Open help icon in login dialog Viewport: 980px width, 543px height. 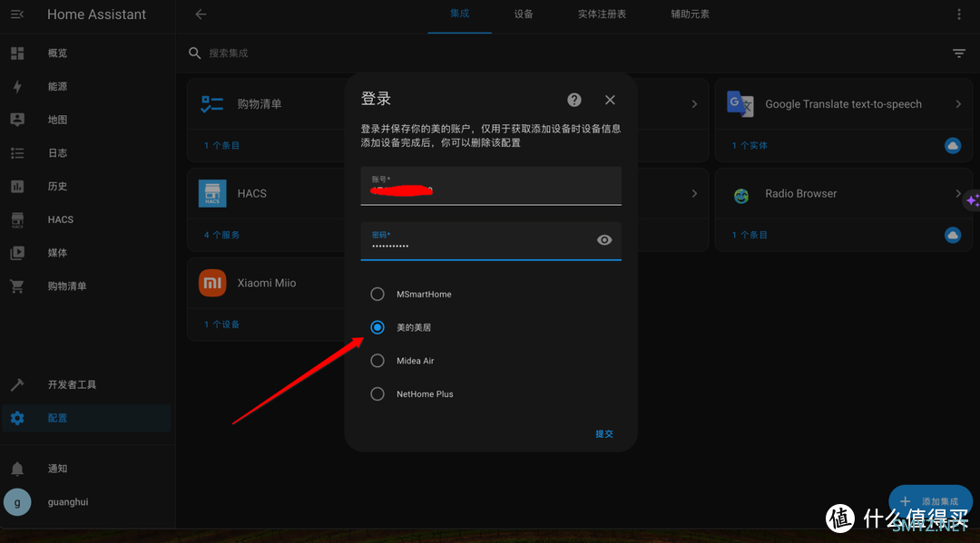(x=574, y=100)
